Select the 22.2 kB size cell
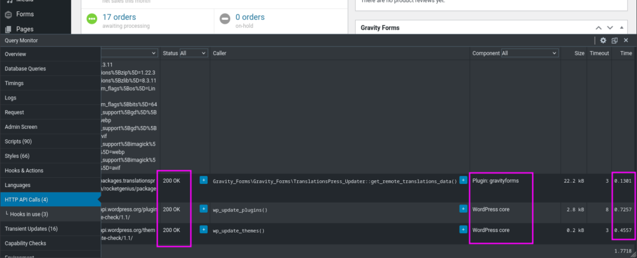Image resolution: width=637 pixels, height=258 pixels. click(x=574, y=181)
